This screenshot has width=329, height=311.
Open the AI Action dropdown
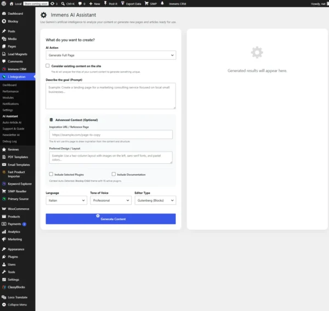click(x=111, y=55)
